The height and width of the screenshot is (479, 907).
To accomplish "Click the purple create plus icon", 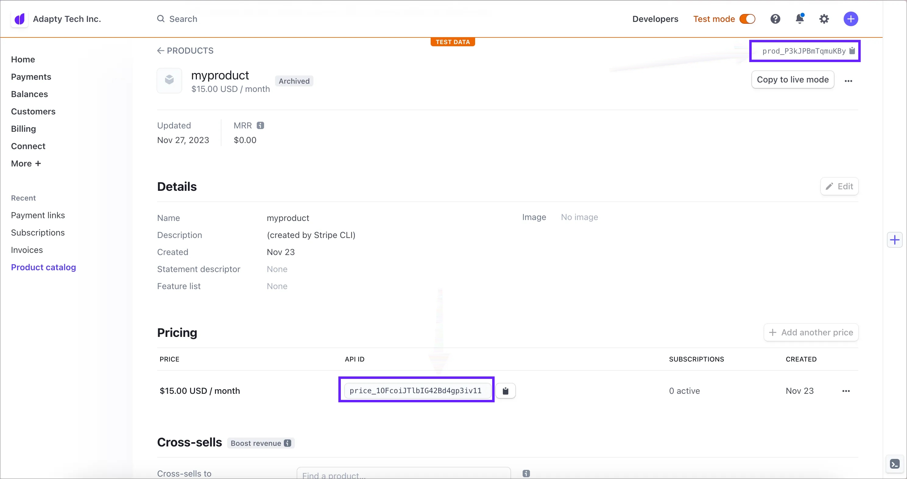I will 850,19.
